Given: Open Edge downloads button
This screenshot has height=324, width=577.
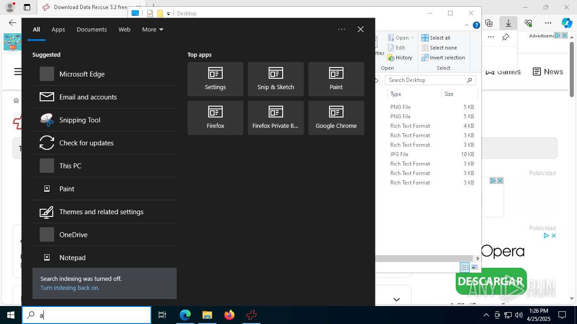Looking at the screenshot, I should point(508,23).
